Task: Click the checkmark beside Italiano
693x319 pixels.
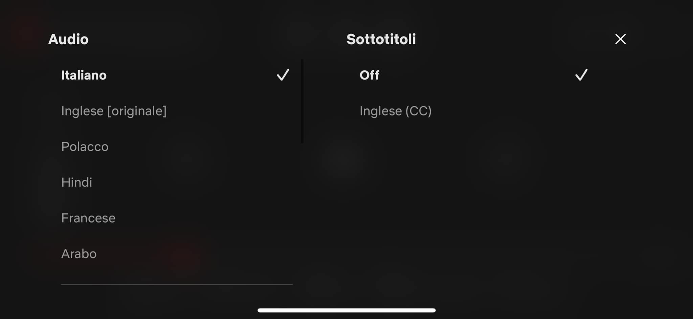Action: coord(283,75)
